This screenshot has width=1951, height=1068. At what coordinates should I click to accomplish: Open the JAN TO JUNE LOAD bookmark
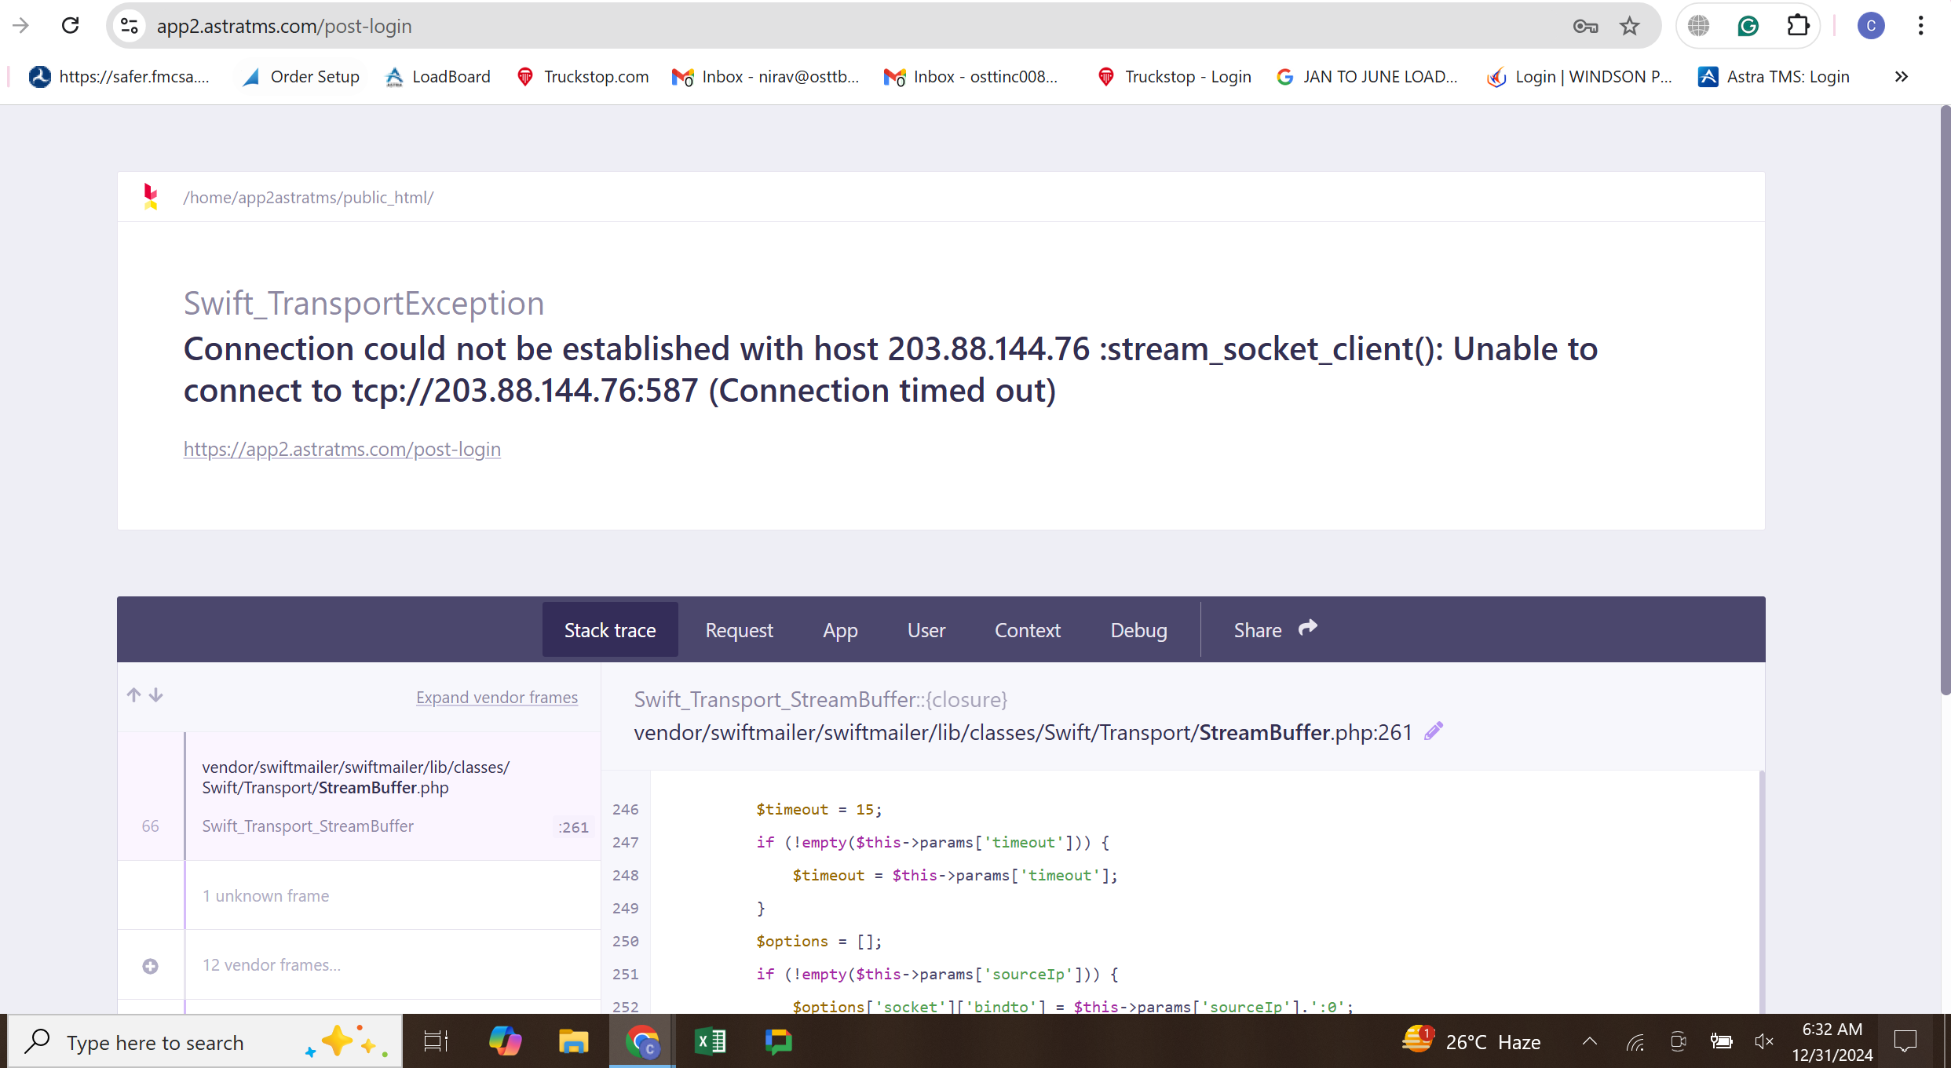1367,77
